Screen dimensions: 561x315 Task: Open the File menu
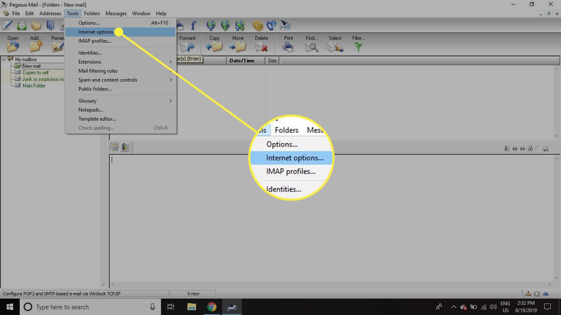tap(16, 14)
